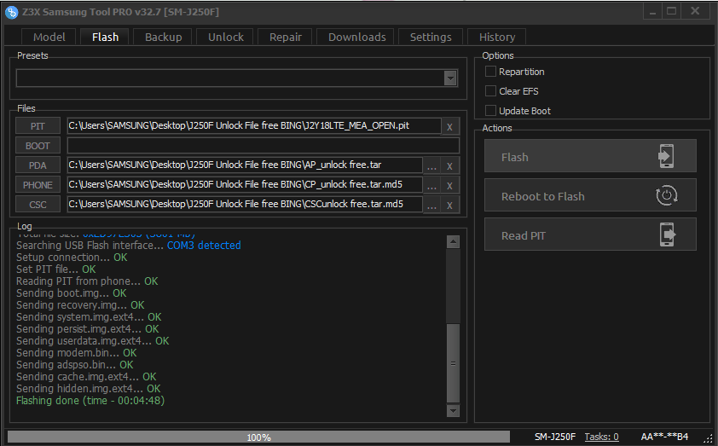Browse for the CSC file
Viewport: 718px width, 446px height.
pyautogui.click(x=431, y=206)
